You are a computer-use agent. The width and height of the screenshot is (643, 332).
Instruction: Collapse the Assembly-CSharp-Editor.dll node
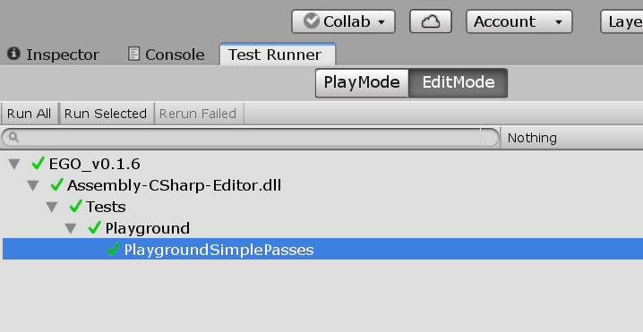tap(33, 185)
